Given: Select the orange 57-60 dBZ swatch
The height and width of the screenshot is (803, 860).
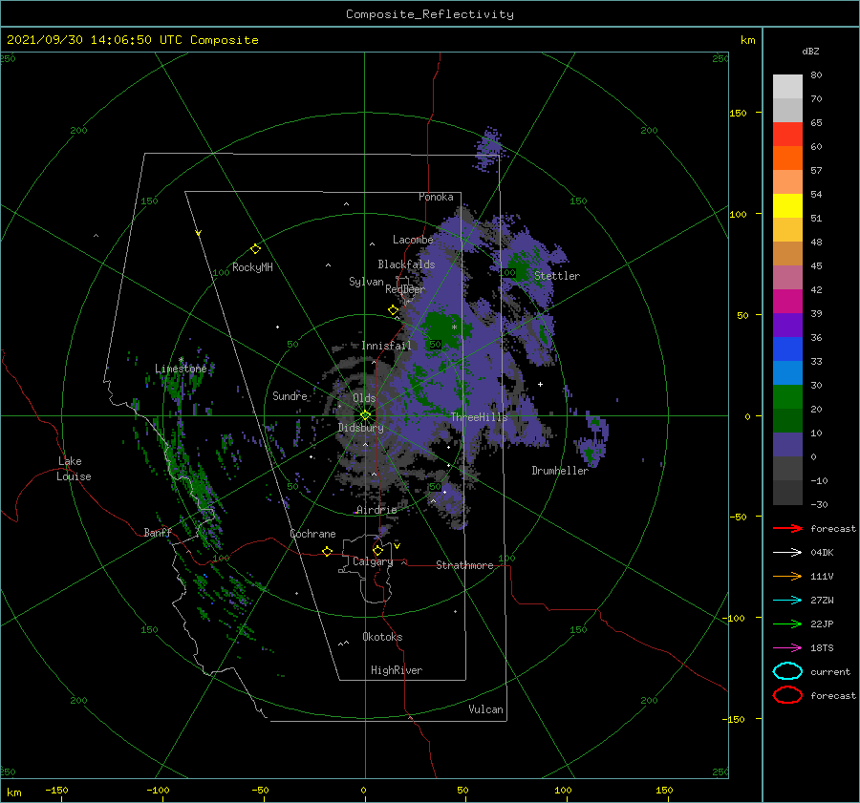Looking at the screenshot, I should (787, 158).
